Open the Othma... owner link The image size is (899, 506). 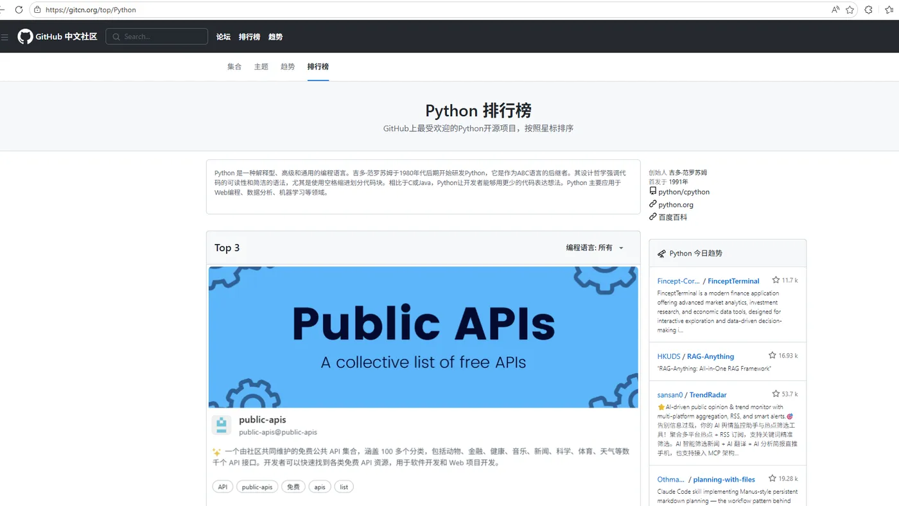pos(671,480)
